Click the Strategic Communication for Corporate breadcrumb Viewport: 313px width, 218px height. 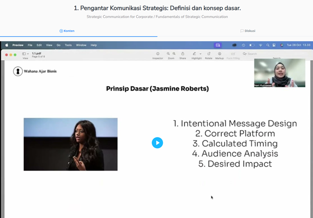pos(120,17)
